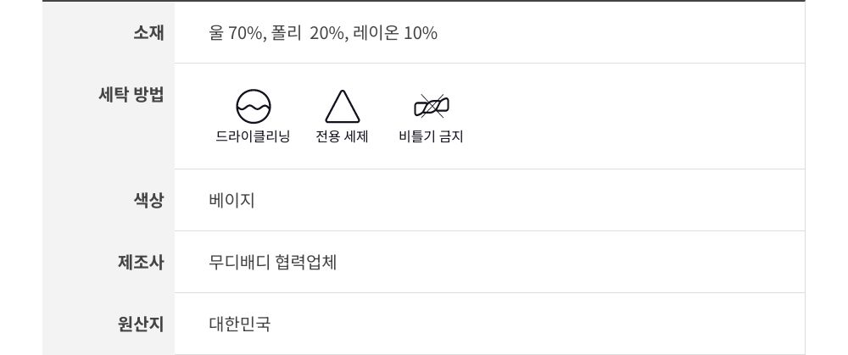Click the 제조사 row header
Screen dimensions: 848x355
pos(141,263)
